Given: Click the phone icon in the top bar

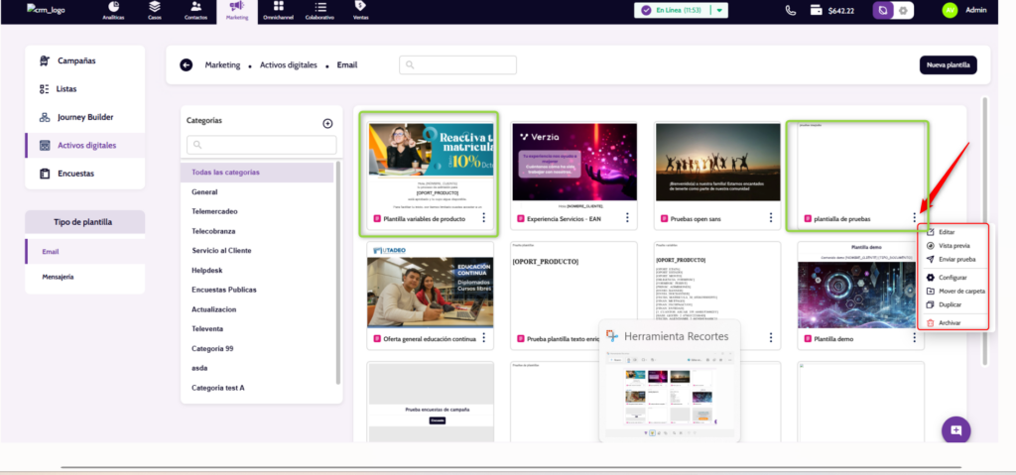Looking at the screenshot, I should point(790,11).
